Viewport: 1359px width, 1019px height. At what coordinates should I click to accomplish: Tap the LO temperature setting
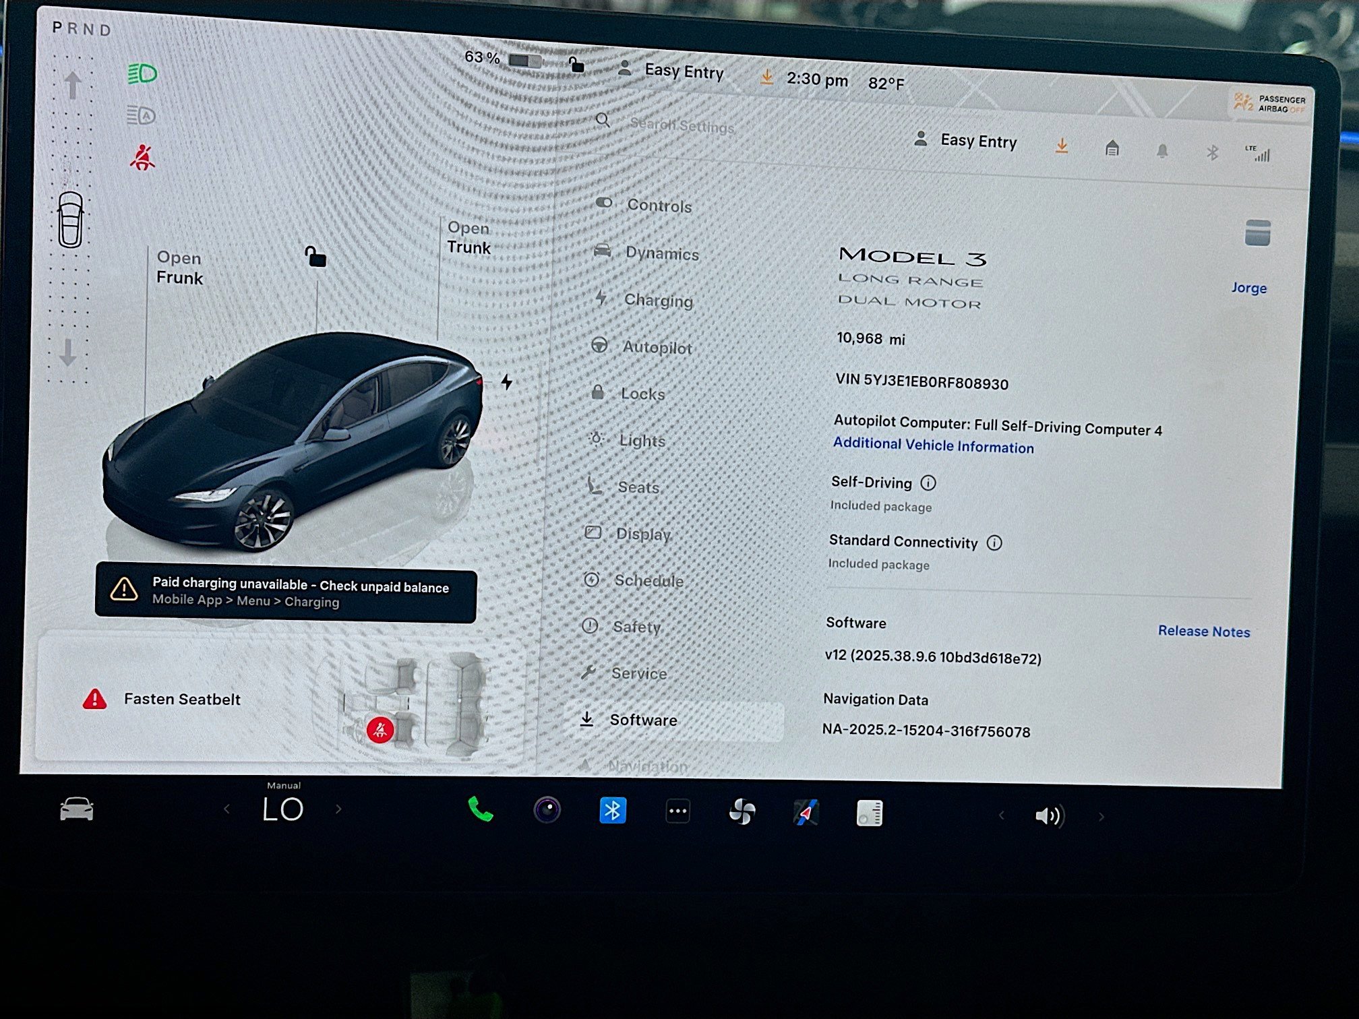click(282, 809)
